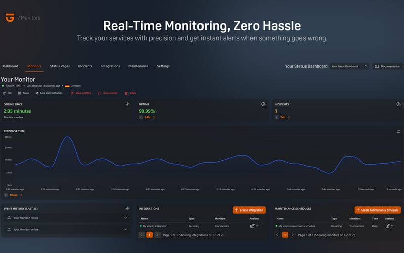This screenshot has height=253, width=404.
Task: Click the 2:05 minutes online value
Action: coord(17,111)
